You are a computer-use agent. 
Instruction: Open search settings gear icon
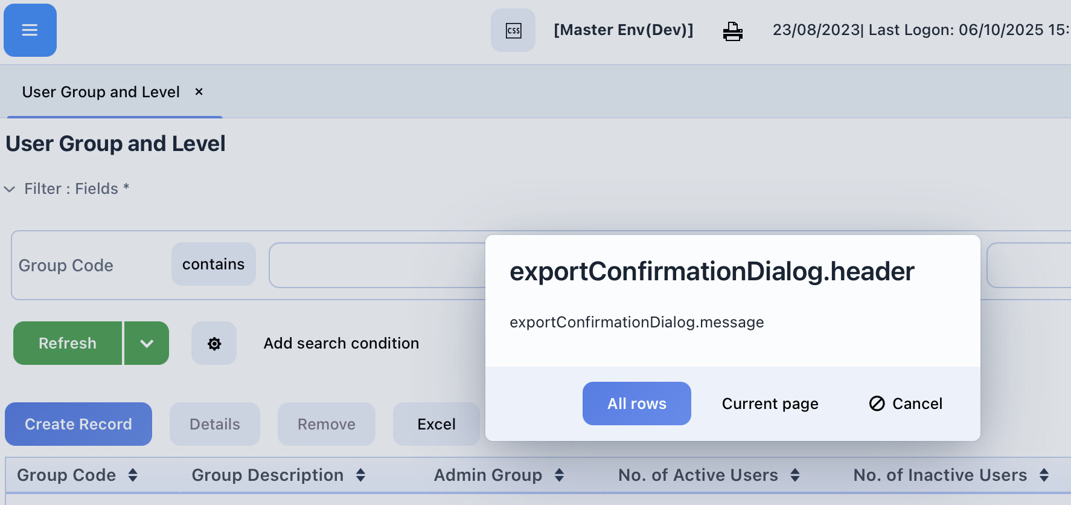(214, 344)
